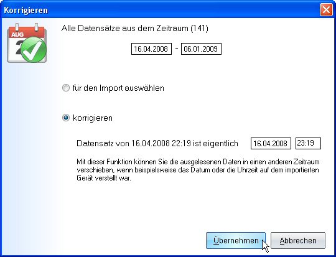Click the Korrigieren title bar text

26,11
